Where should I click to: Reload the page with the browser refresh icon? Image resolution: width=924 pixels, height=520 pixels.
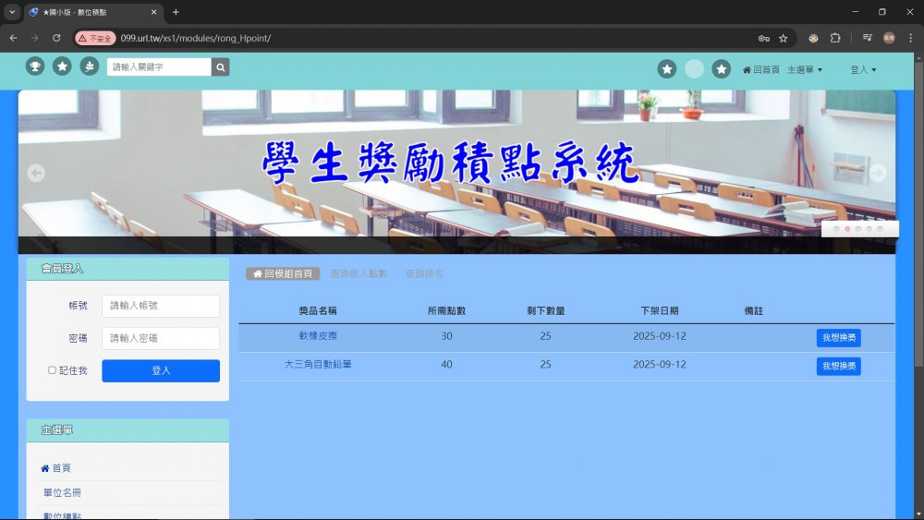pyautogui.click(x=56, y=38)
